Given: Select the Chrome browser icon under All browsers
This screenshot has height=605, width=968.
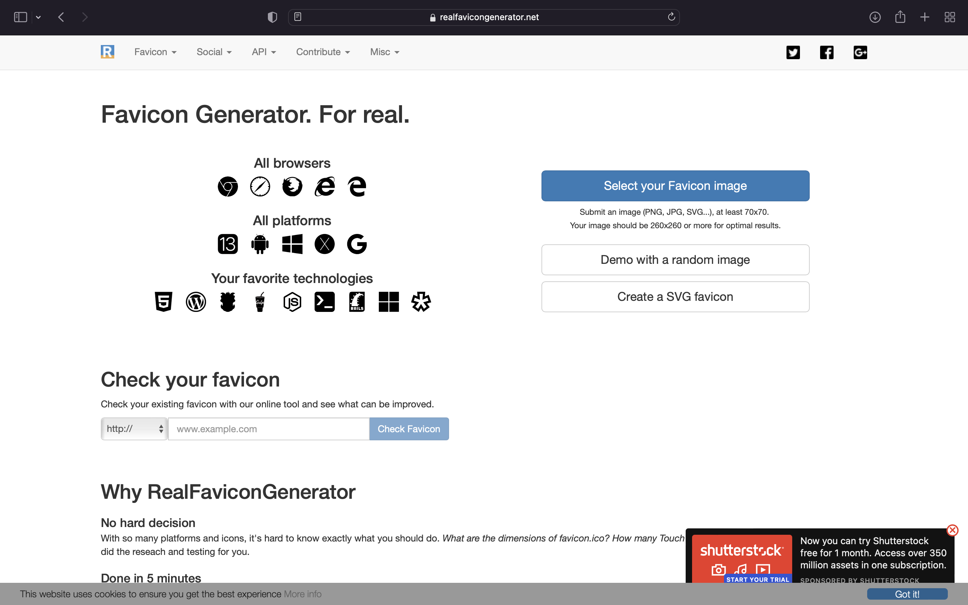Looking at the screenshot, I should 228,186.
